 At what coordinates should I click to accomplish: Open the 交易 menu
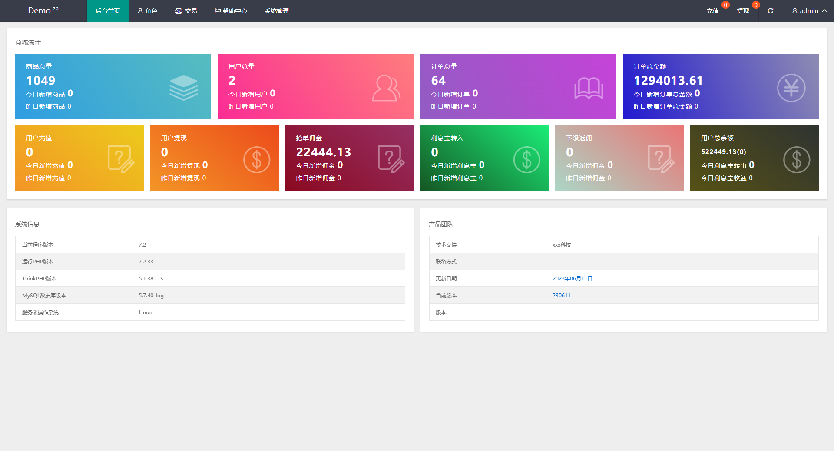click(186, 11)
